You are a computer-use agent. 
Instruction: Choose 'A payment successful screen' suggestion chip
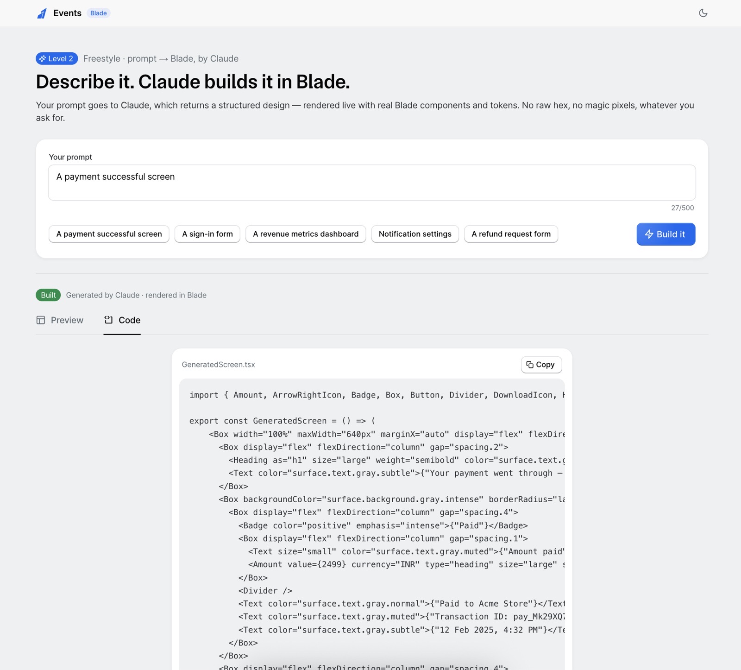[109, 234]
